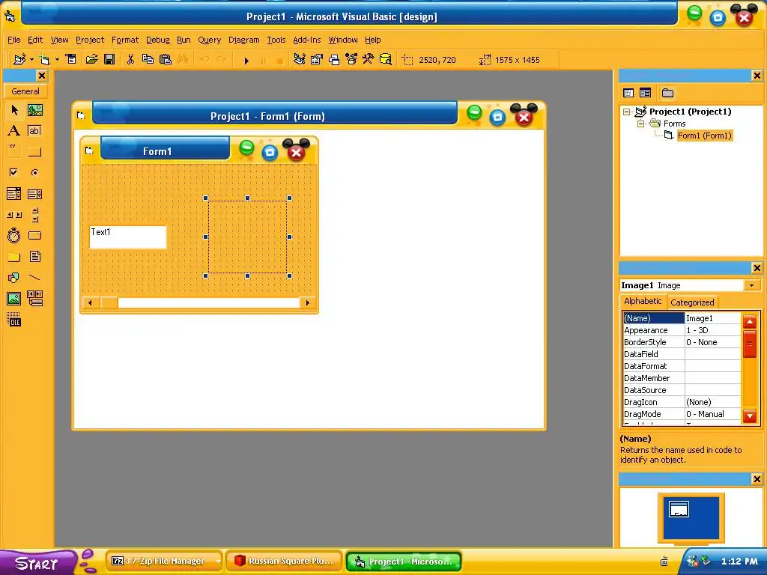Image resolution: width=767 pixels, height=575 pixels.
Task: Click the Save Project toolbar icon
Action: [x=109, y=60]
